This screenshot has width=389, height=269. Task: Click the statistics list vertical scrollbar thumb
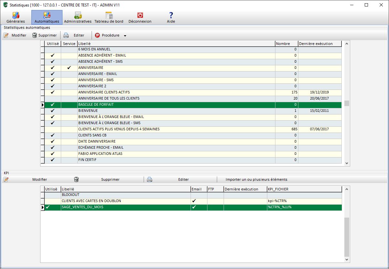pyautogui.click(x=347, y=103)
